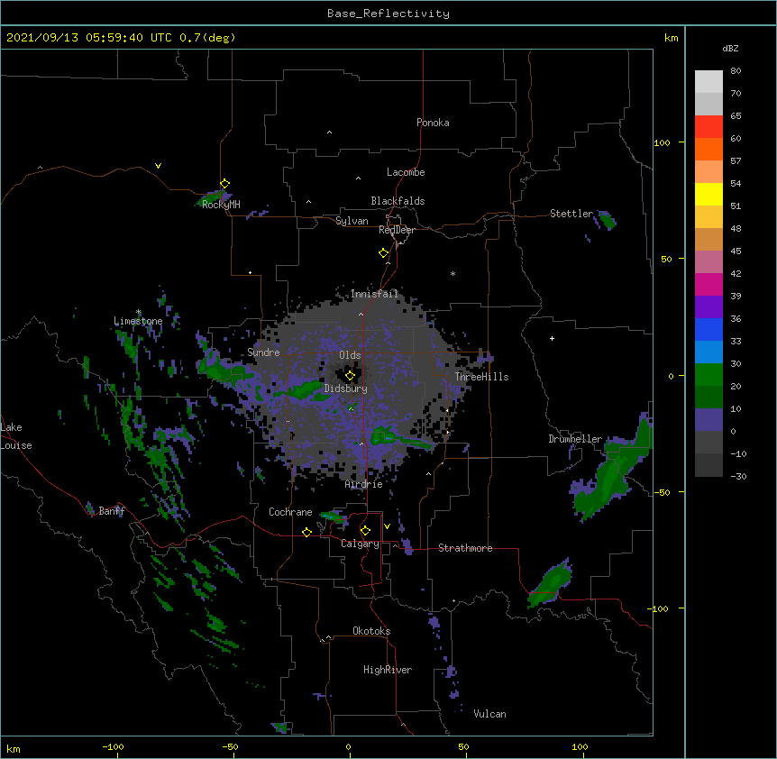Click the yellow v marker east of Calgary
Viewport: 777px width, 759px height.
tap(387, 526)
